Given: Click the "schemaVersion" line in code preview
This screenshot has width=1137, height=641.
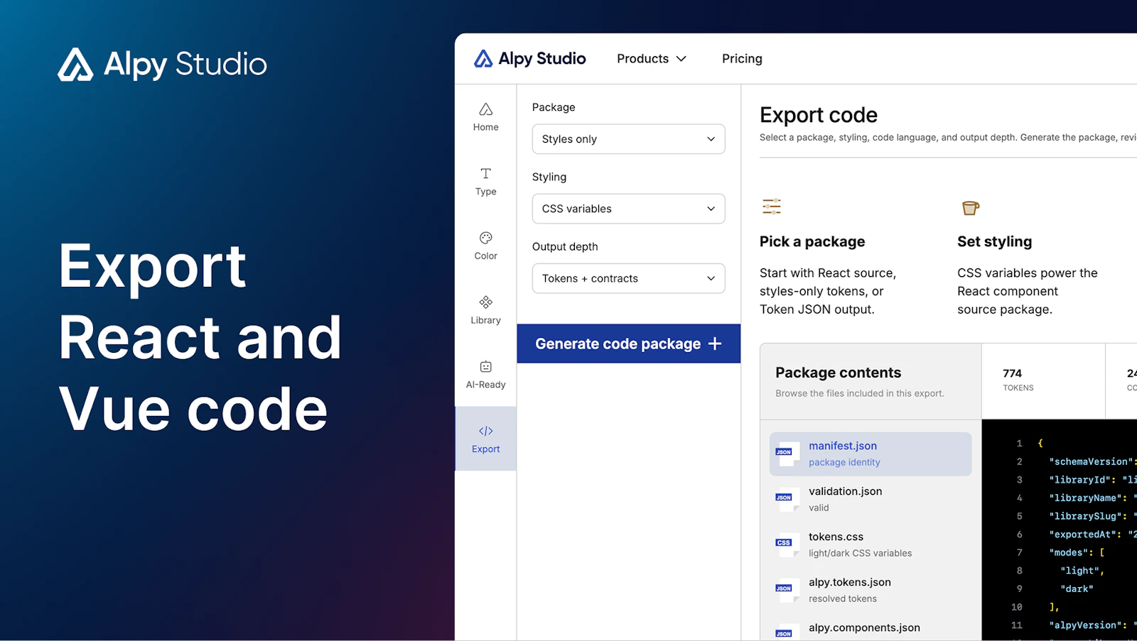Looking at the screenshot, I should point(1093,461).
